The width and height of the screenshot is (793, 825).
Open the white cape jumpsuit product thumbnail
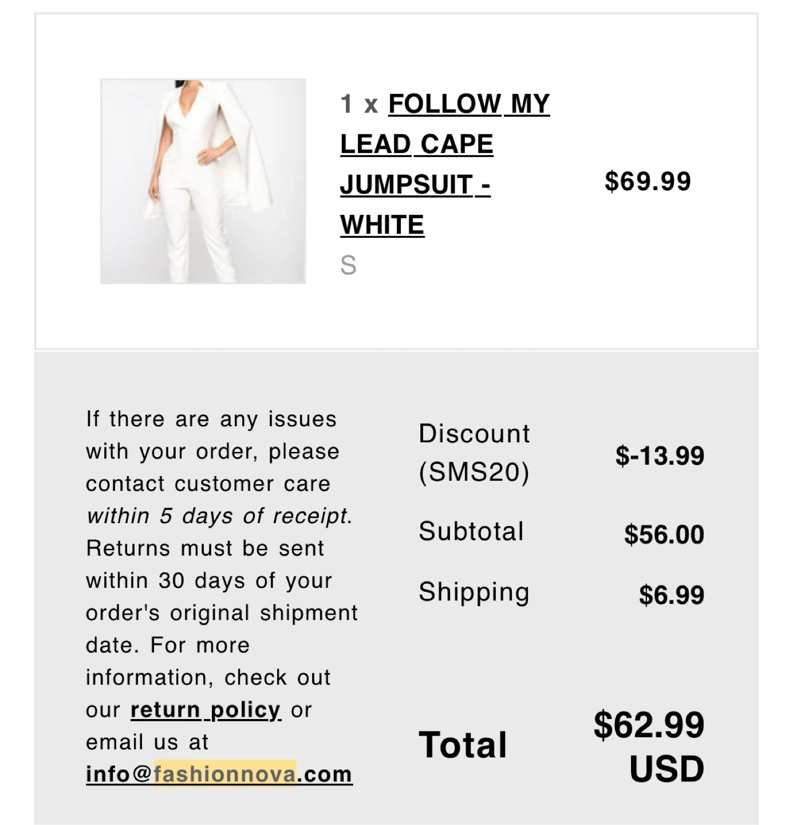coord(203,181)
